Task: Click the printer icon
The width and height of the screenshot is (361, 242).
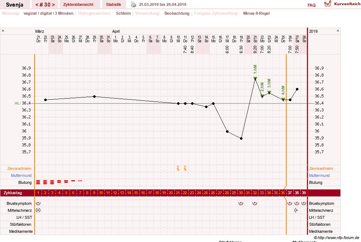Action: [134, 4]
